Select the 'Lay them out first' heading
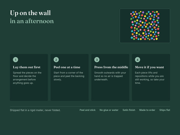The height and width of the screenshot is (135, 180). tap(27, 67)
